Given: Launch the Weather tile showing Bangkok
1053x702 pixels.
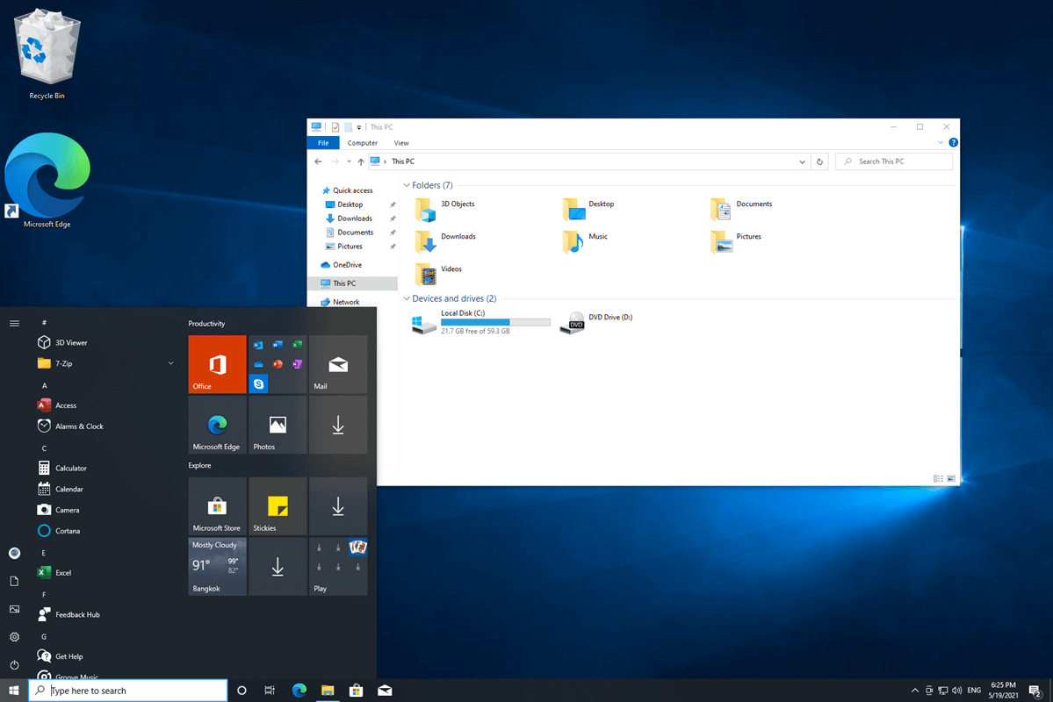Looking at the screenshot, I should (x=217, y=565).
